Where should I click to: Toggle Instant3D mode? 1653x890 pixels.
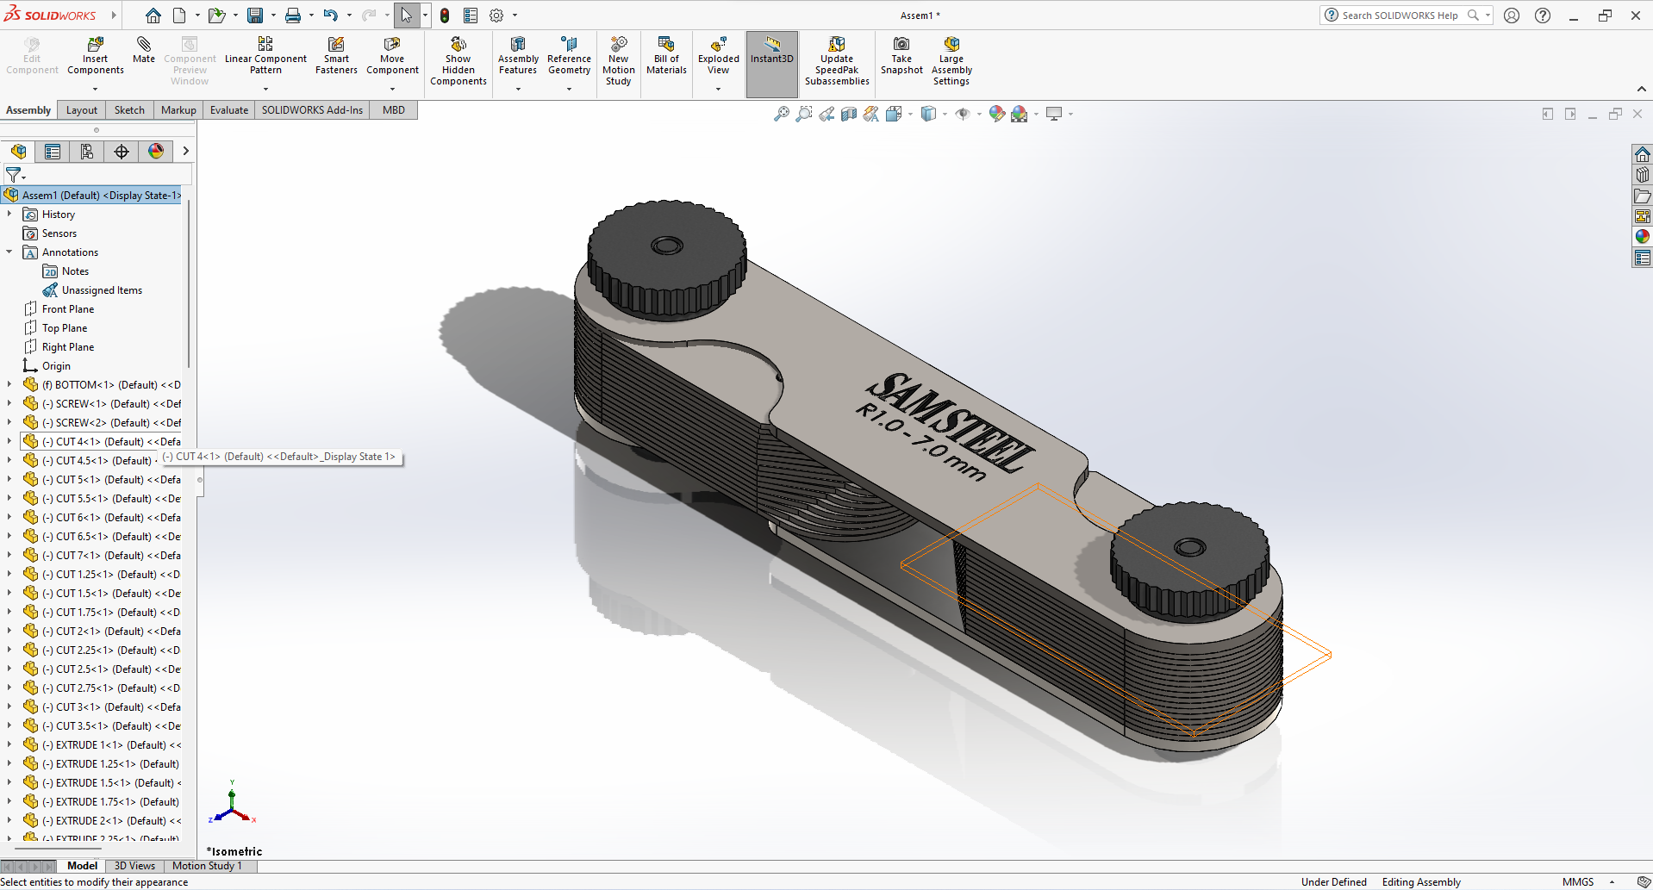(771, 64)
